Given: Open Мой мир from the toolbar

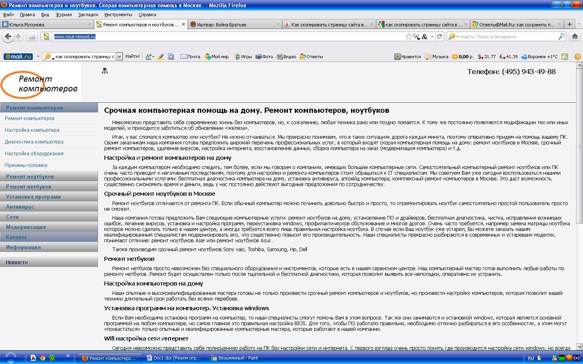Looking at the screenshot, I should click(x=217, y=57).
